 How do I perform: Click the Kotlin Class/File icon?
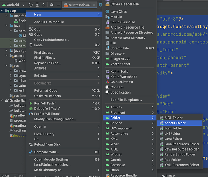coord(107,22)
